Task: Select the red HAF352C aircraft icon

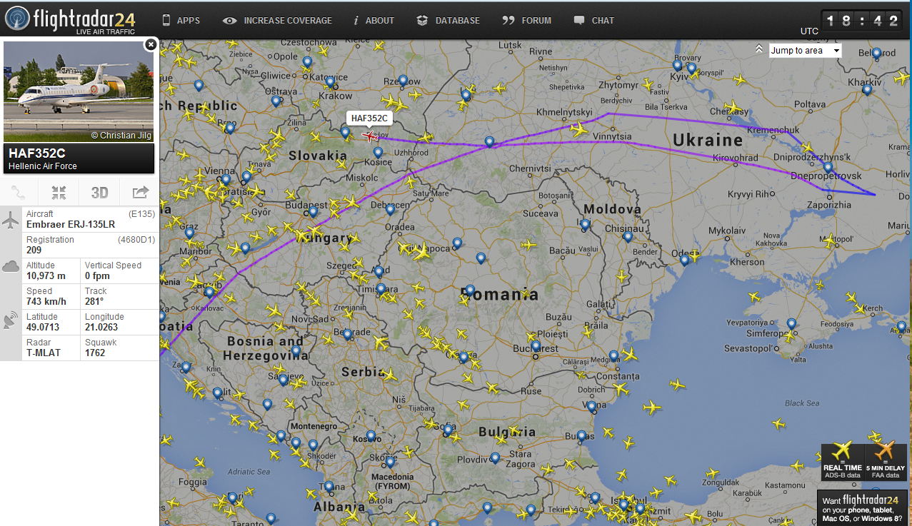Action: (x=370, y=135)
